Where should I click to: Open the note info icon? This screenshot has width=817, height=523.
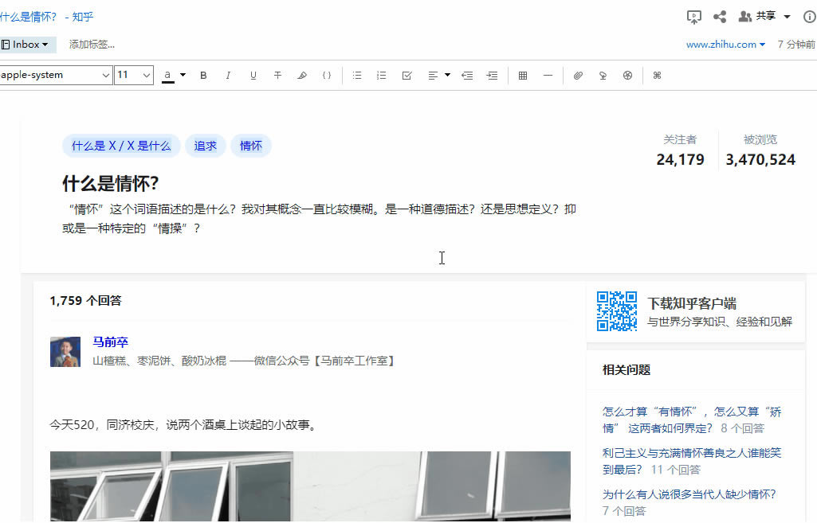tap(810, 17)
